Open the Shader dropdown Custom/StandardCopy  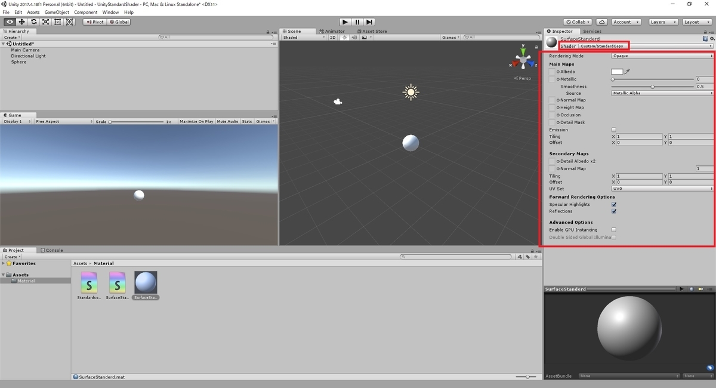pos(646,46)
